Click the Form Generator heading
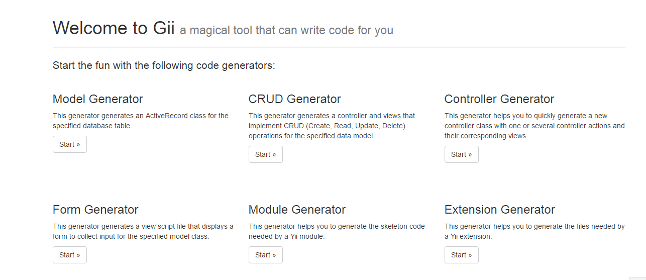The width and height of the screenshot is (646, 280). pyautogui.click(x=95, y=210)
